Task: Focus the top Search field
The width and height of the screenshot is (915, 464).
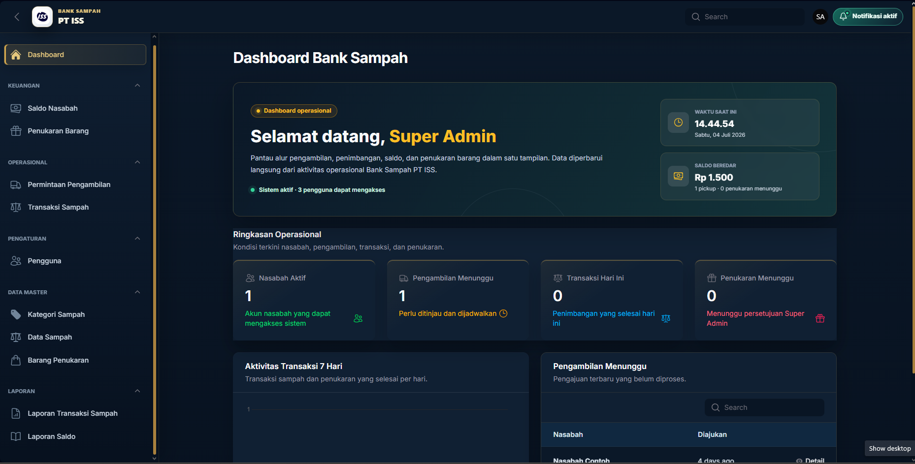Action: pos(745,17)
